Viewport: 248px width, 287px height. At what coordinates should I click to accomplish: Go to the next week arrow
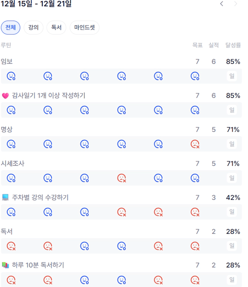click(x=236, y=4)
